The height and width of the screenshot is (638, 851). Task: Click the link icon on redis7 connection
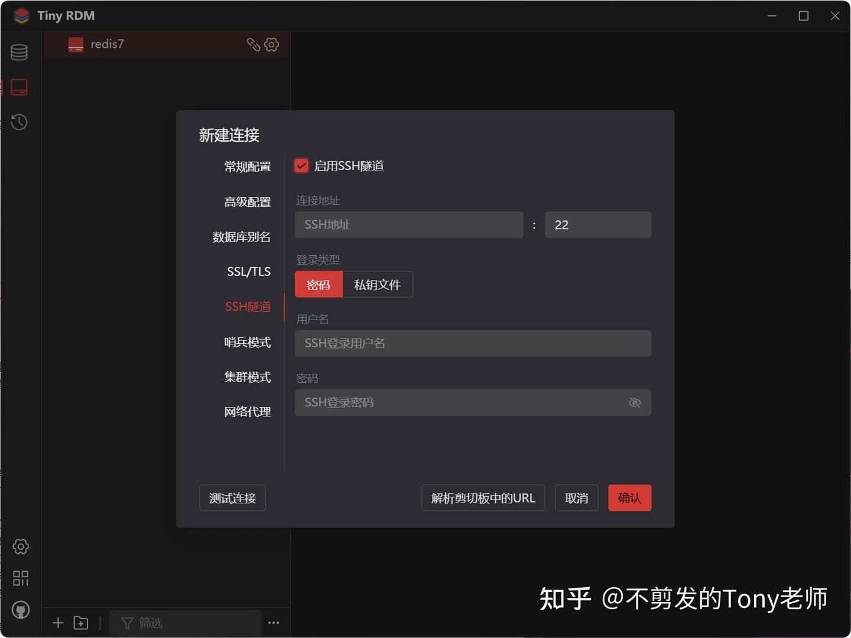point(254,44)
